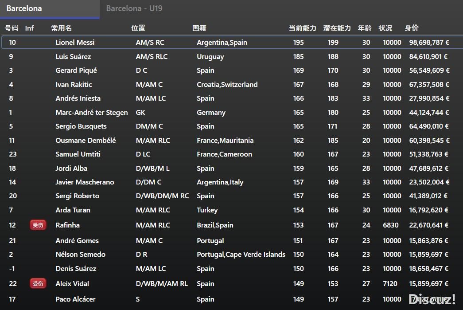Viewport: 463px width, 310px height.
Task: Click nationality Portugal,Cape Verde Islands
Action: tap(241, 255)
